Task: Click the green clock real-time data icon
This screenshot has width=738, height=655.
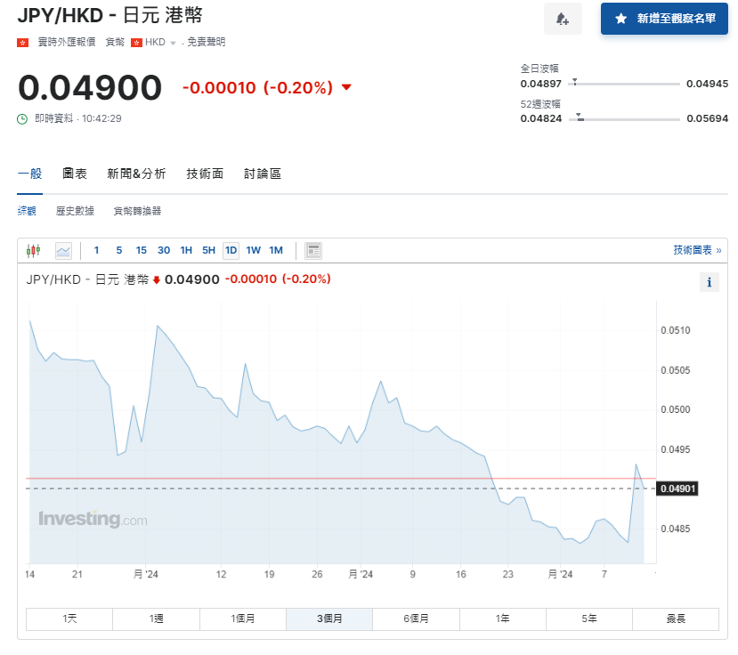Action: click(23, 118)
